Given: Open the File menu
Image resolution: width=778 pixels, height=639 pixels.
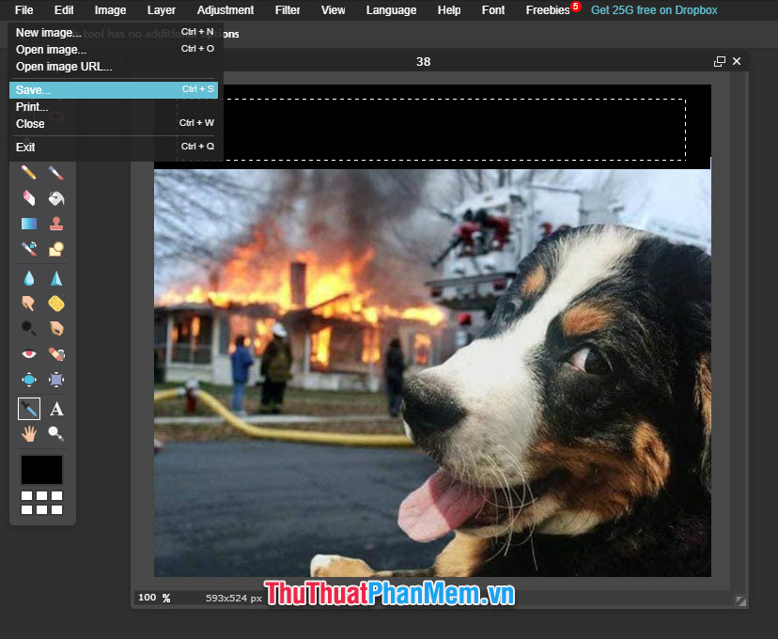Looking at the screenshot, I should [23, 10].
